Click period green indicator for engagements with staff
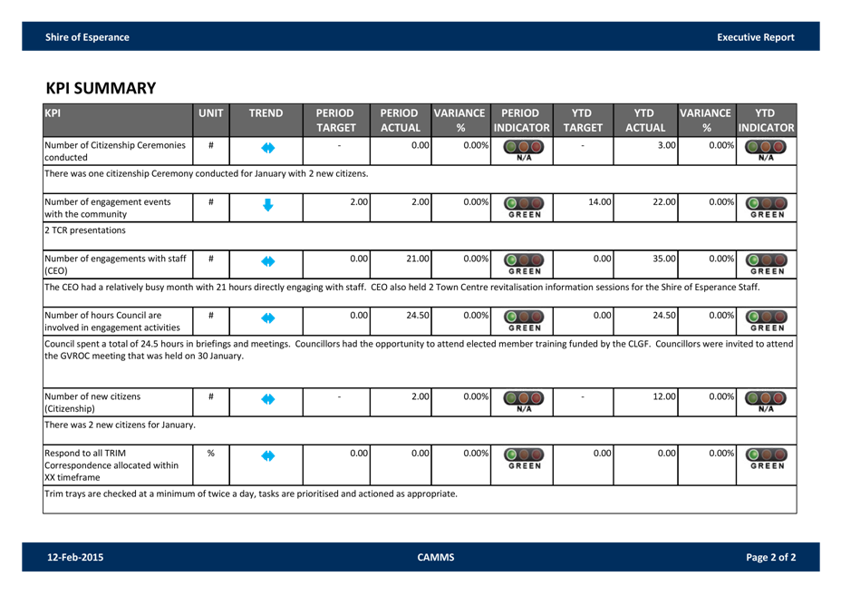Screen dimensions: 841x596 click(x=525, y=263)
